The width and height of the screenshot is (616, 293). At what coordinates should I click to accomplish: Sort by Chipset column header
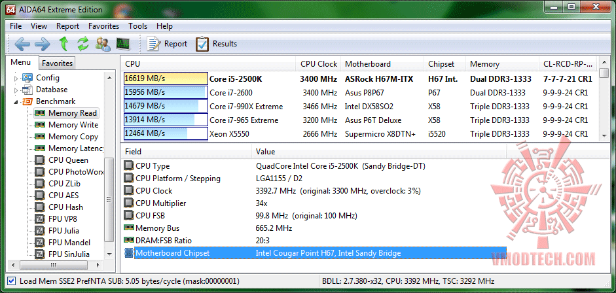pos(444,64)
